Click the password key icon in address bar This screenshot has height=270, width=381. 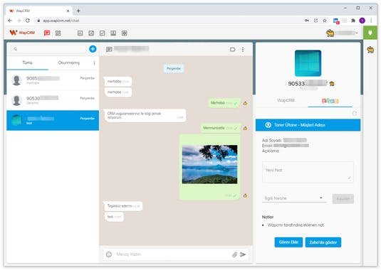click(x=307, y=21)
